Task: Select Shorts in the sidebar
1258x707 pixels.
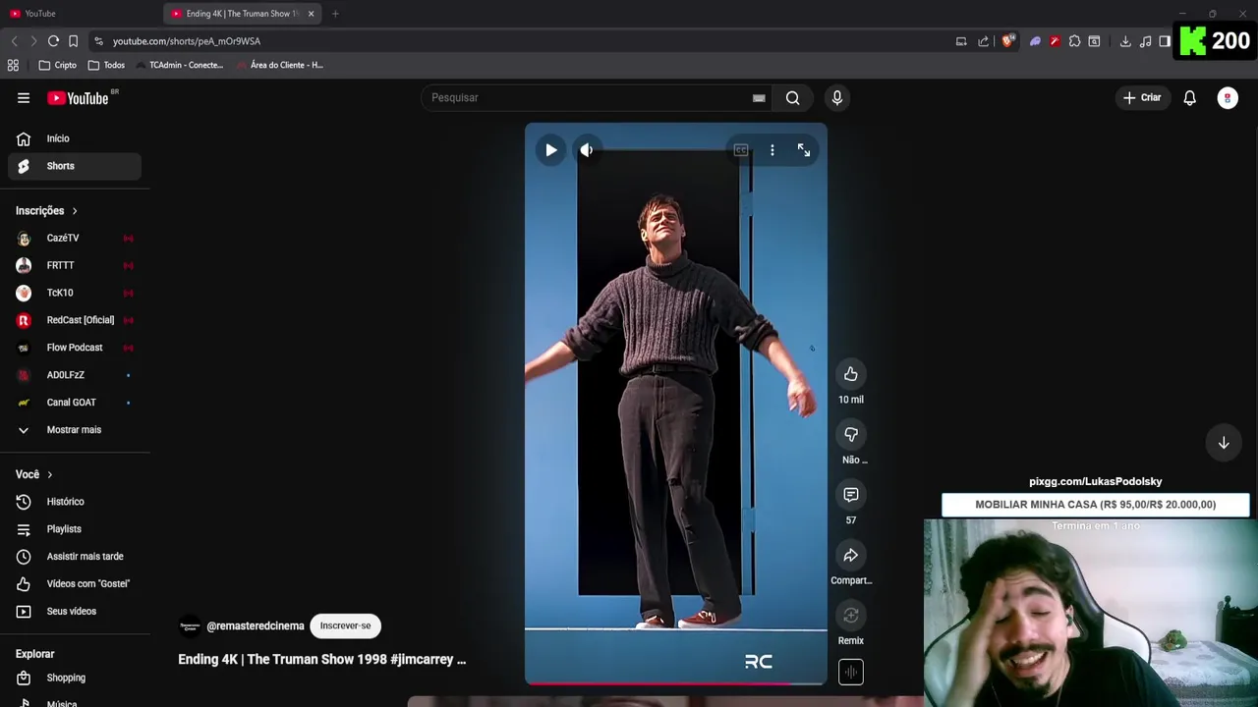Action: click(75, 166)
